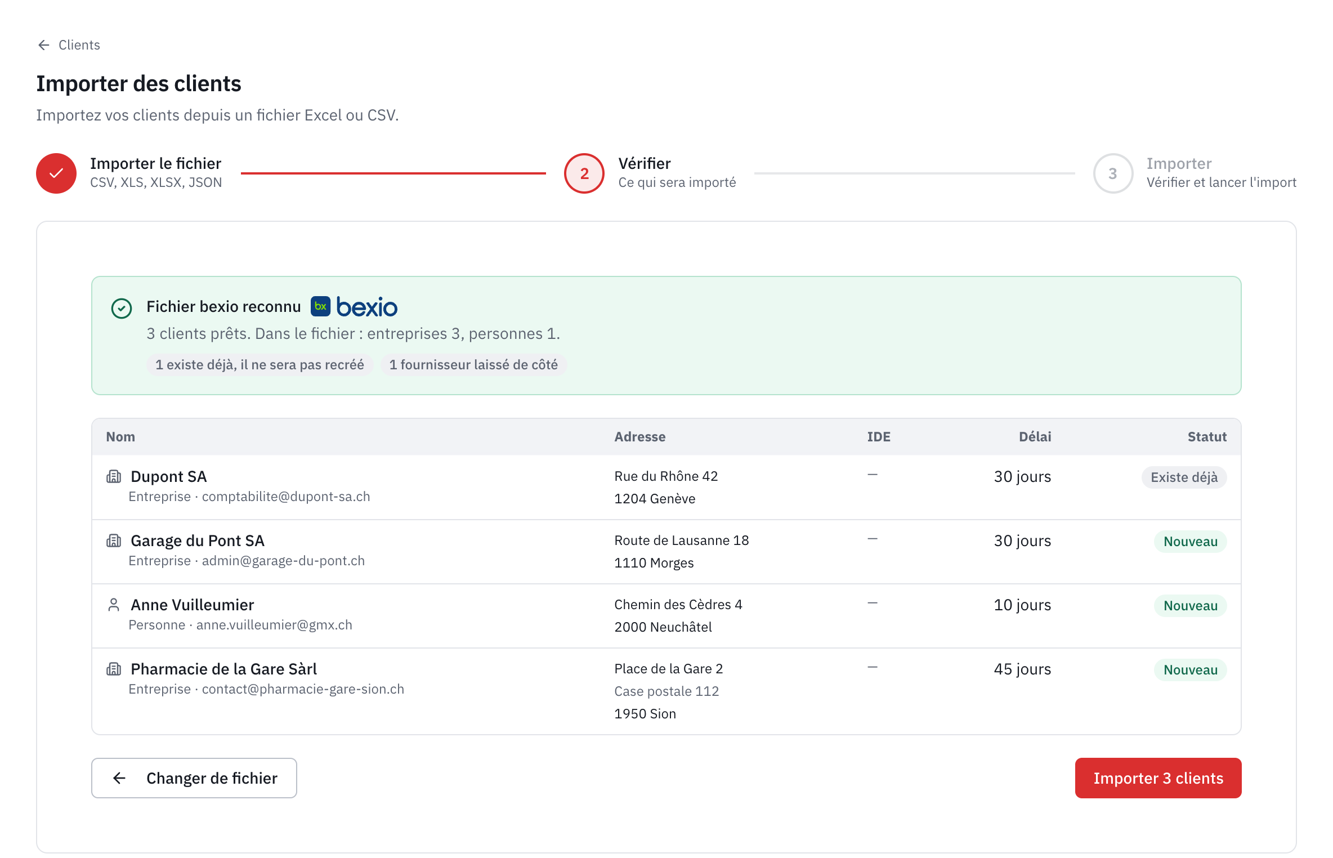Click anne.vuilleumier@gmx.ch email text
Viewport: 1333px width, 858px height.
[274, 625]
